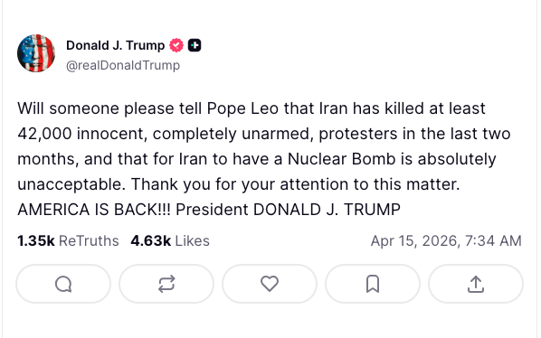View the 4.63k Likes list
541x338 pixels.
170,240
